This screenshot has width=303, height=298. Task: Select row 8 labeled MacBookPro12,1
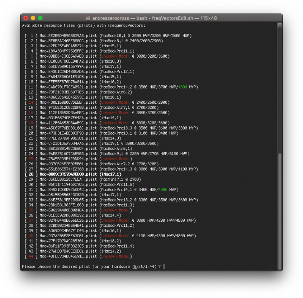(79, 72)
